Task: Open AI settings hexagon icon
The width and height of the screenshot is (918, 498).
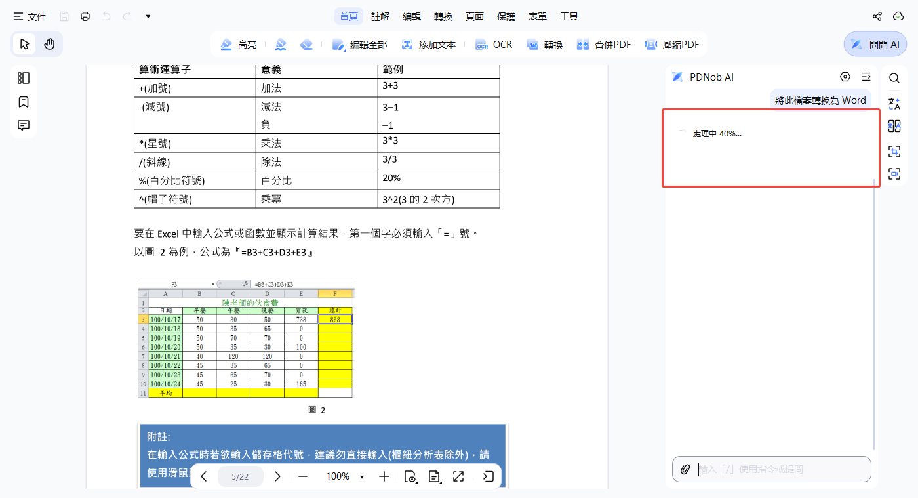Action: point(845,77)
